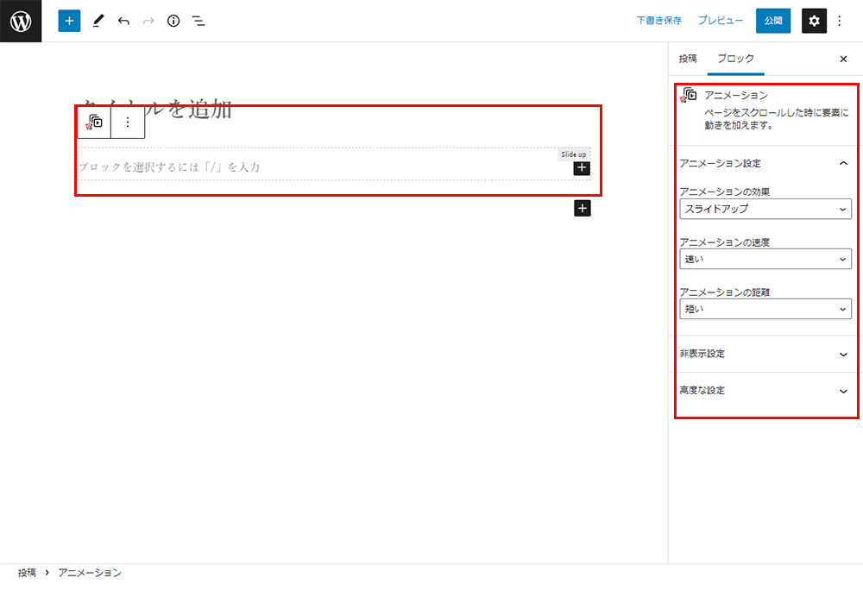Open the block options three-dot menu

click(127, 122)
